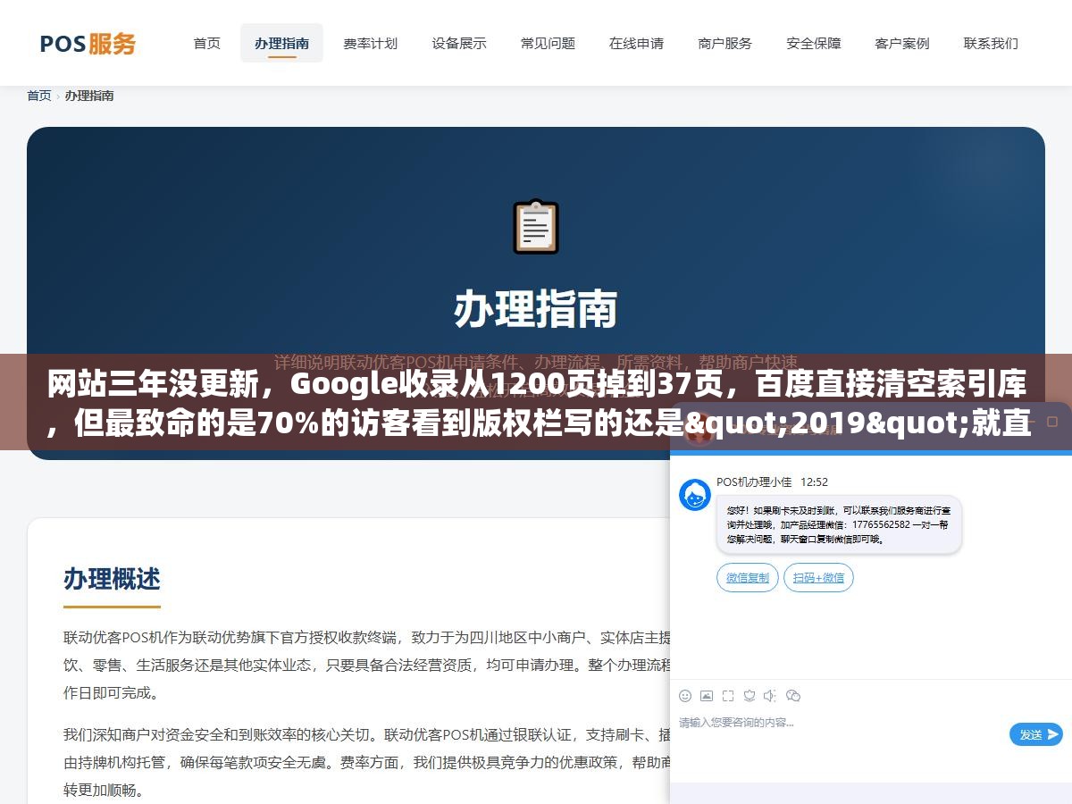Maximize the chat widget window

pyautogui.click(x=1054, y=421)
